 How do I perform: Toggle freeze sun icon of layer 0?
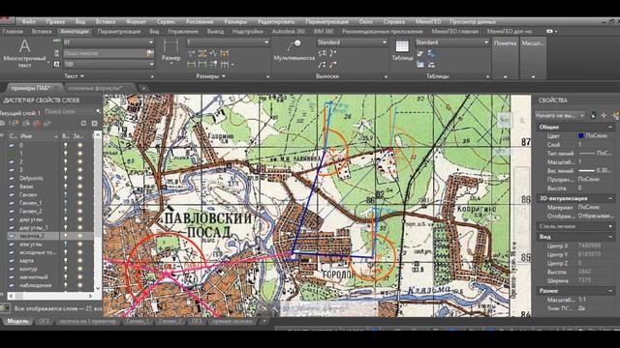(79, 145)
